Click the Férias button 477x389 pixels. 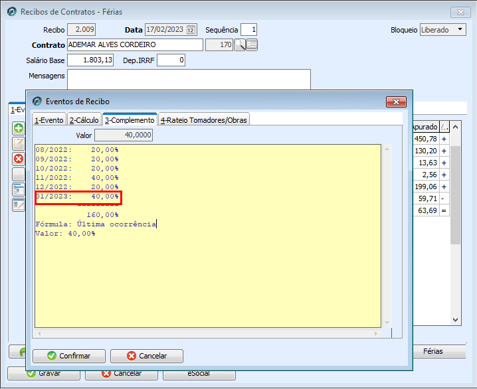pos(438,351)
